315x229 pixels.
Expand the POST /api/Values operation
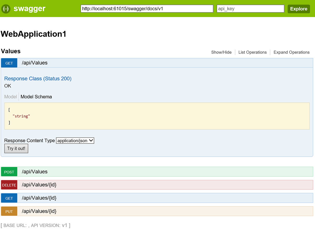point(34,172)
